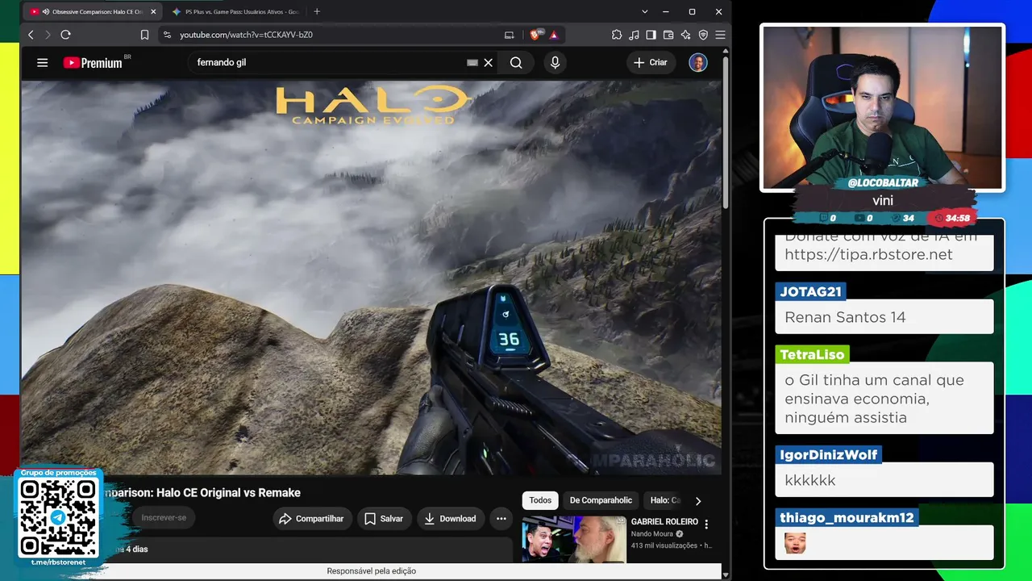Image resolution: width=1032 pixels, height=581 pixels.
Task: Open the GABRIEL ROLEIRO video title
Action: (x=664, y=522)
